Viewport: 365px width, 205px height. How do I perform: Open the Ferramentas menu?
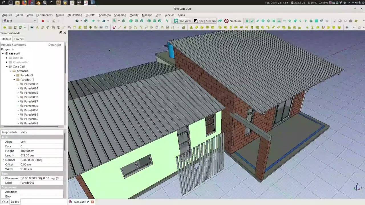(x=44, y=15)
